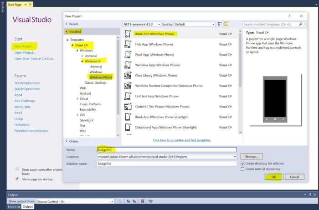This screenshot has width=319, height=210.
Task: Toggle Keep page open after project loads
Action: [17, 169]
